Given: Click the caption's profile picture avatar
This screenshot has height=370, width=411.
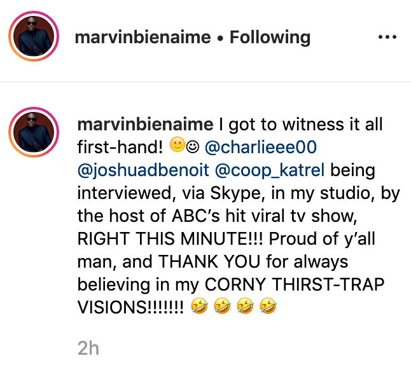Looking at the screenshot, I should [x=34, y=132].
